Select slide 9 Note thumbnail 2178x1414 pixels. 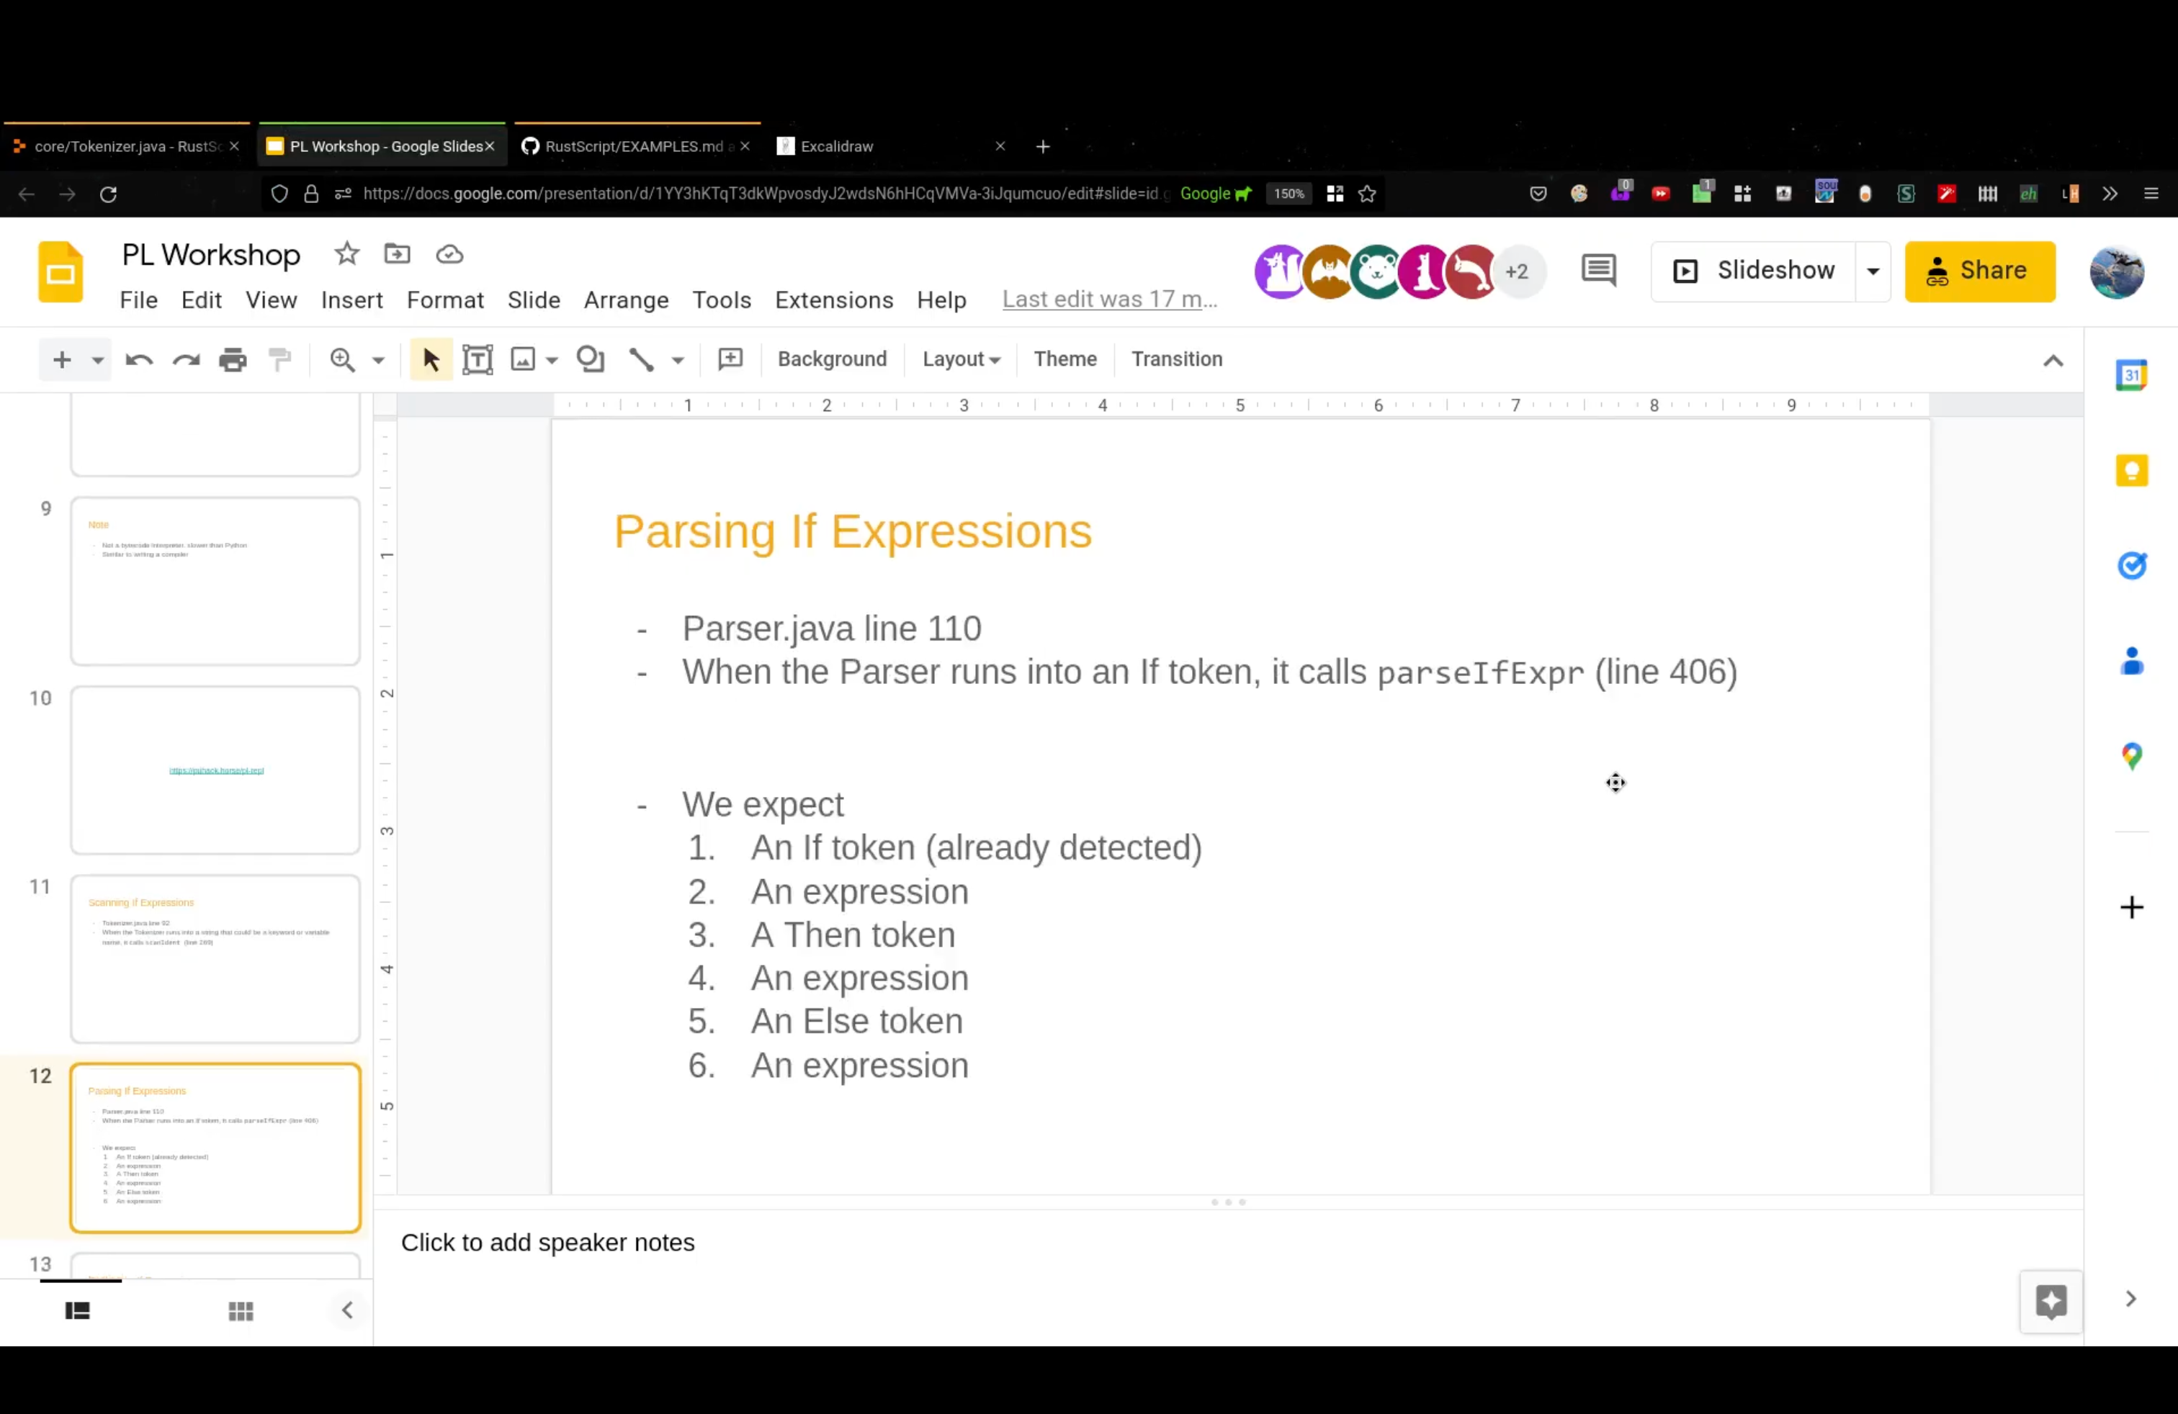216,582
